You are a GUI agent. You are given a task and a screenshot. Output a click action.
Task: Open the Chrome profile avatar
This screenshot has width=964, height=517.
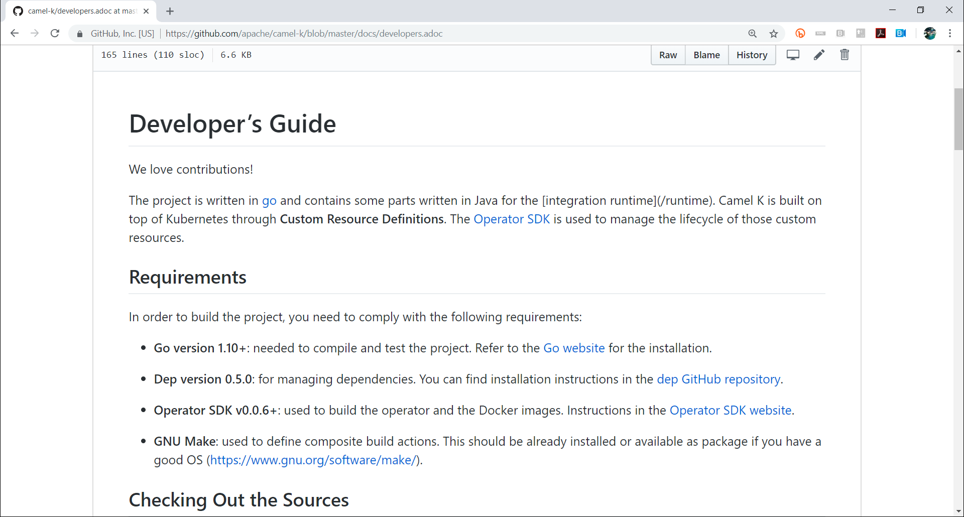pos(930,33)
